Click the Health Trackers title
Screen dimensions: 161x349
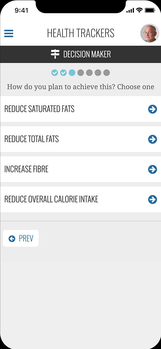80,33
